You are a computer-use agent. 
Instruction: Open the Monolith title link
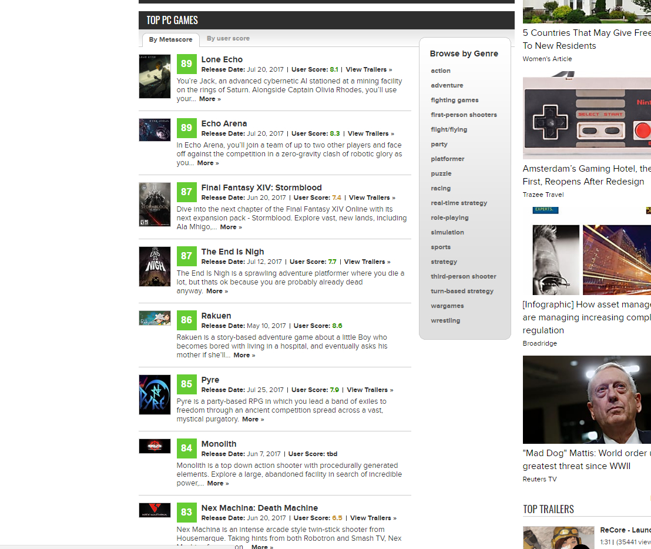point(219,444)
